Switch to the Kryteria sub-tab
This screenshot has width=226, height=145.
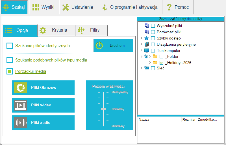57,30
